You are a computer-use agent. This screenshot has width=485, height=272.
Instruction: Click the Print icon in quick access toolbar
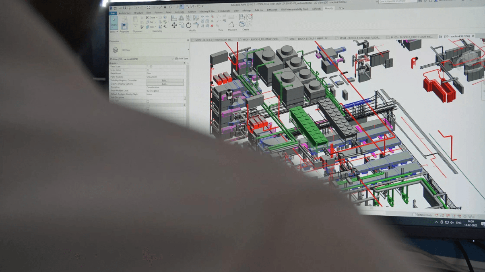(148, 7)
